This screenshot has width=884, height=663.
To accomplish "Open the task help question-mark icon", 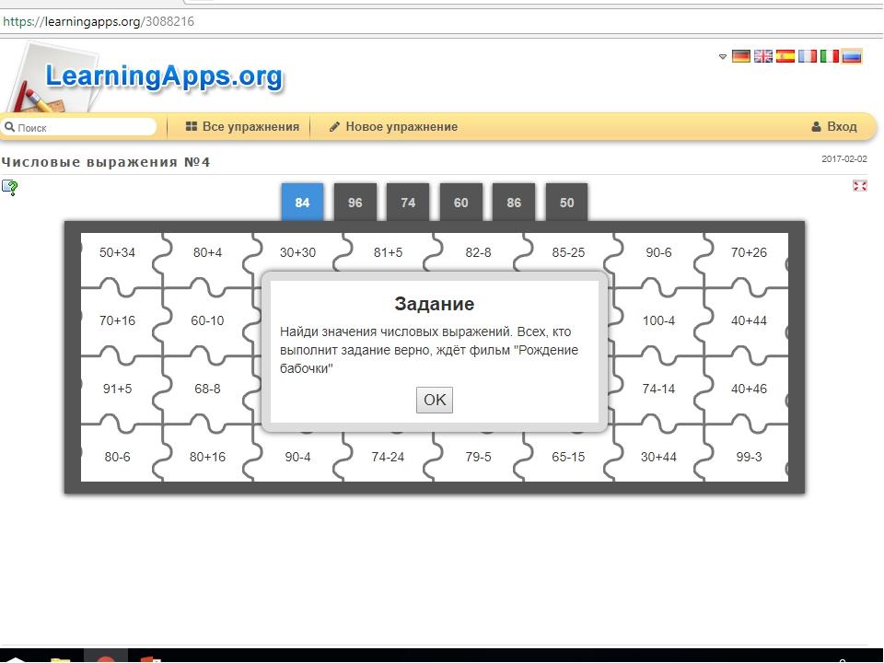I will (9, 187).
